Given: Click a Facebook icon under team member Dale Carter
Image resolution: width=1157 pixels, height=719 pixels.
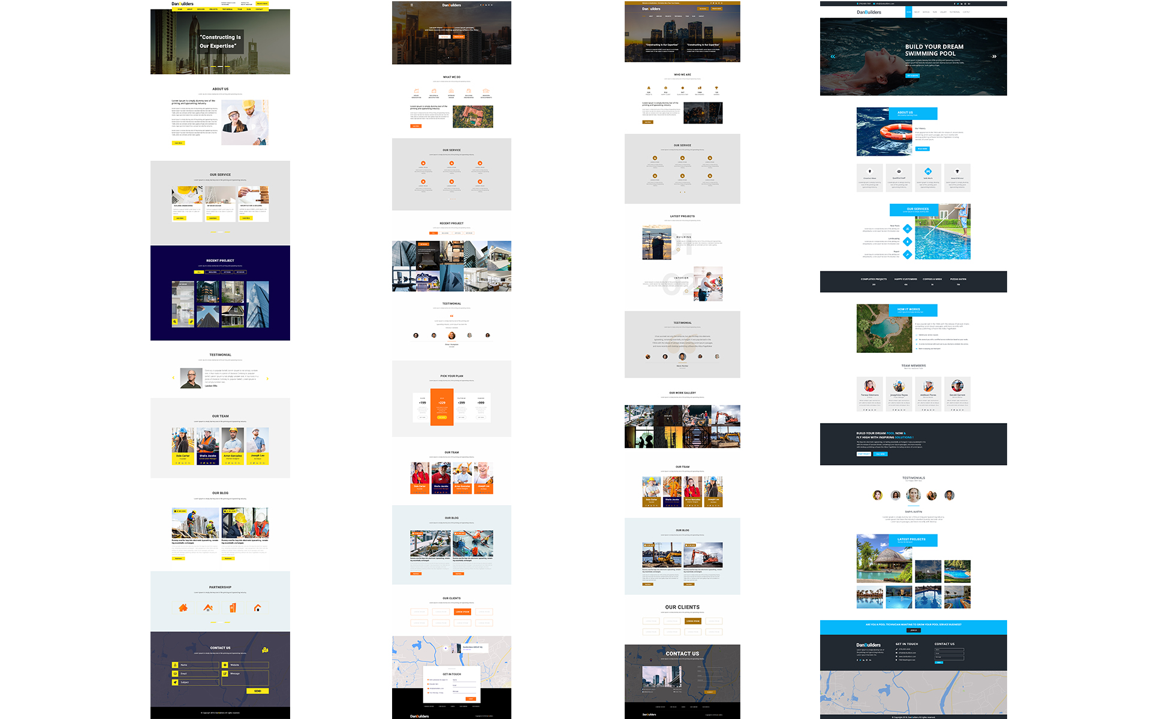Looking at the screenshot, I should pos(176,463).
